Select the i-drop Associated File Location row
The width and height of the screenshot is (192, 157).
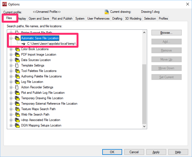tap(41, 120)
